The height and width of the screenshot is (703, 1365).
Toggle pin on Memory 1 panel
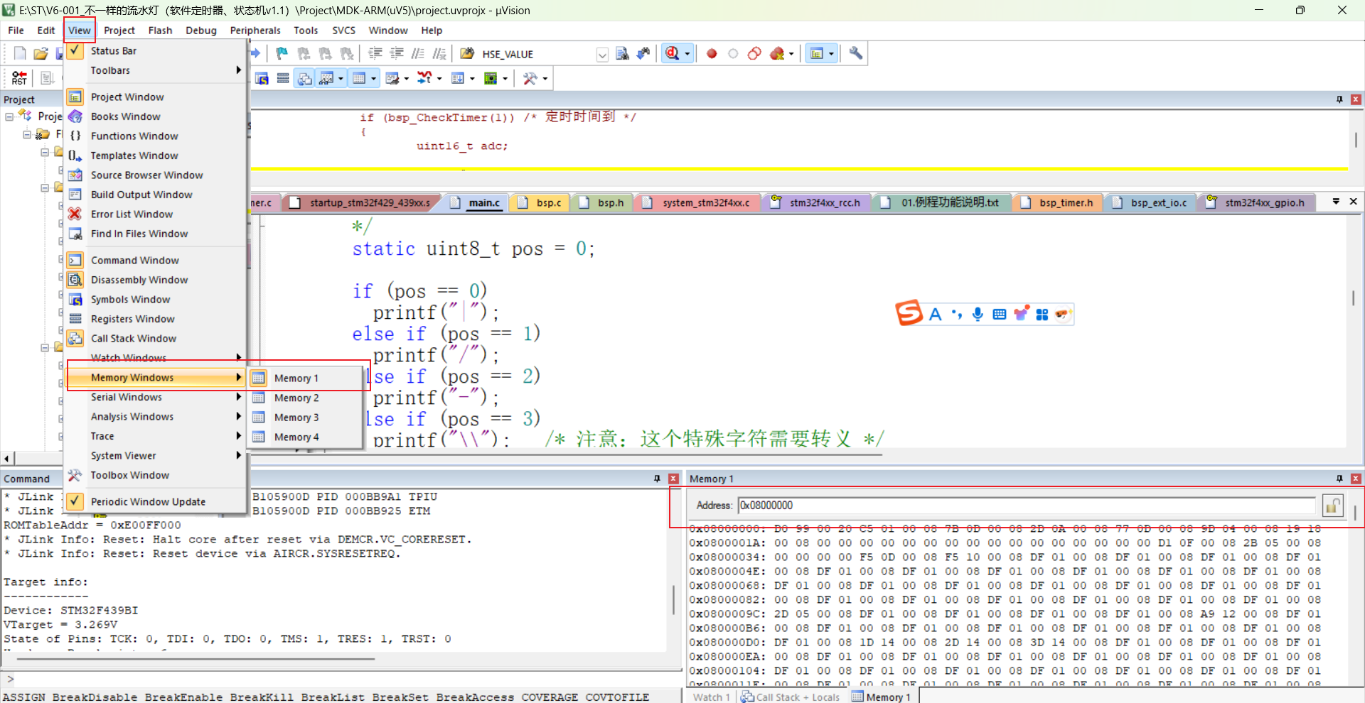(x=1339, y=479)
